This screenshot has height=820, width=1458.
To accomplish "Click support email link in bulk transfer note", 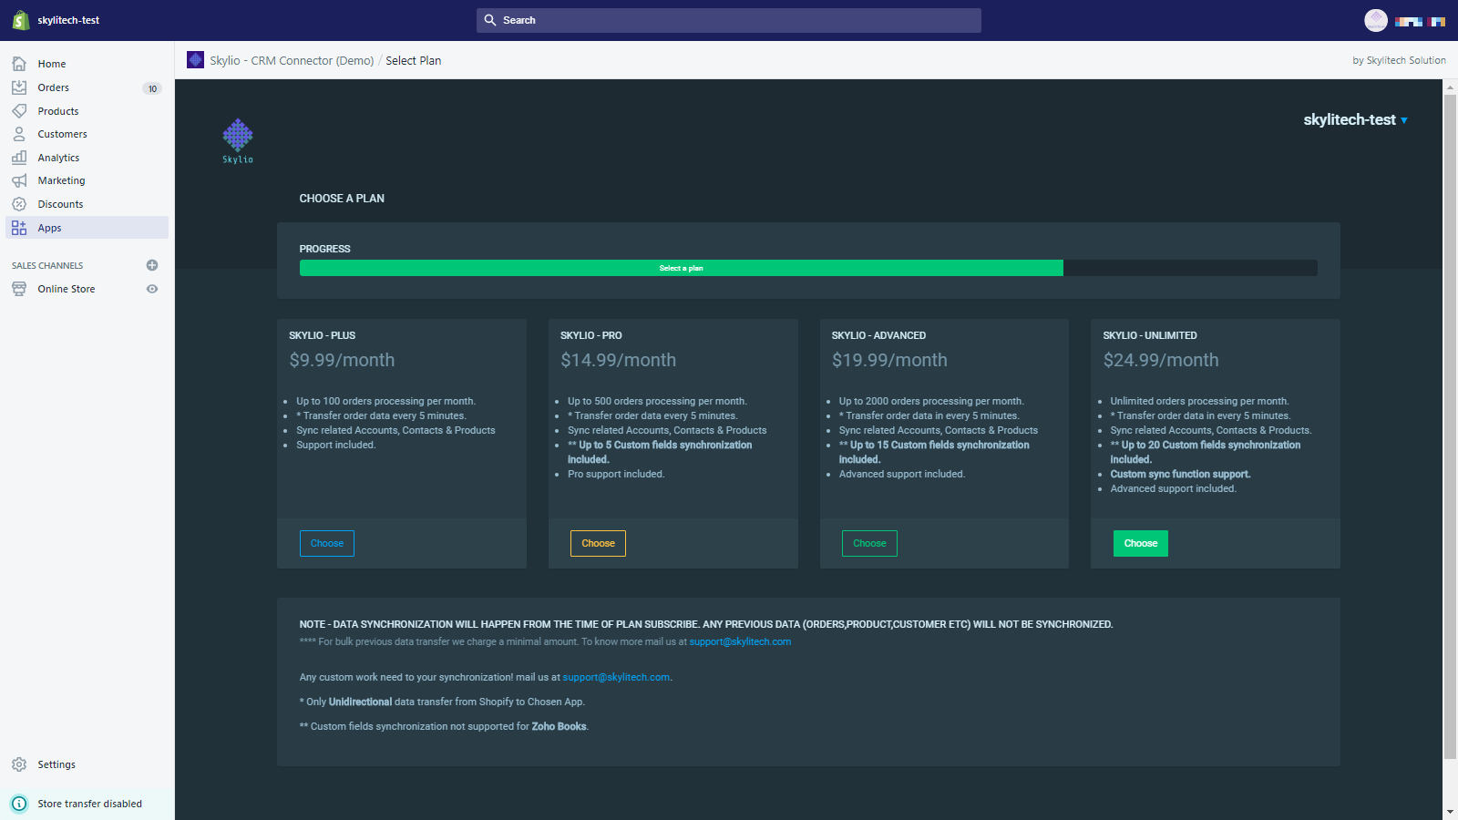I will click(x=740, y=641).
